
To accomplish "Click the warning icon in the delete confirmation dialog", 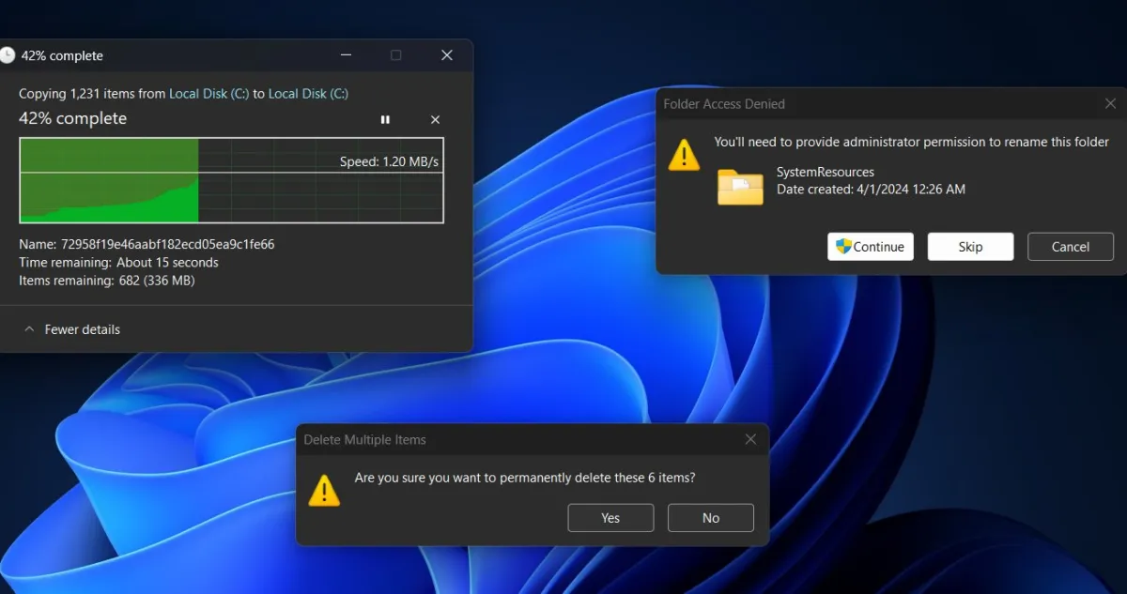I will click(324, 489).
